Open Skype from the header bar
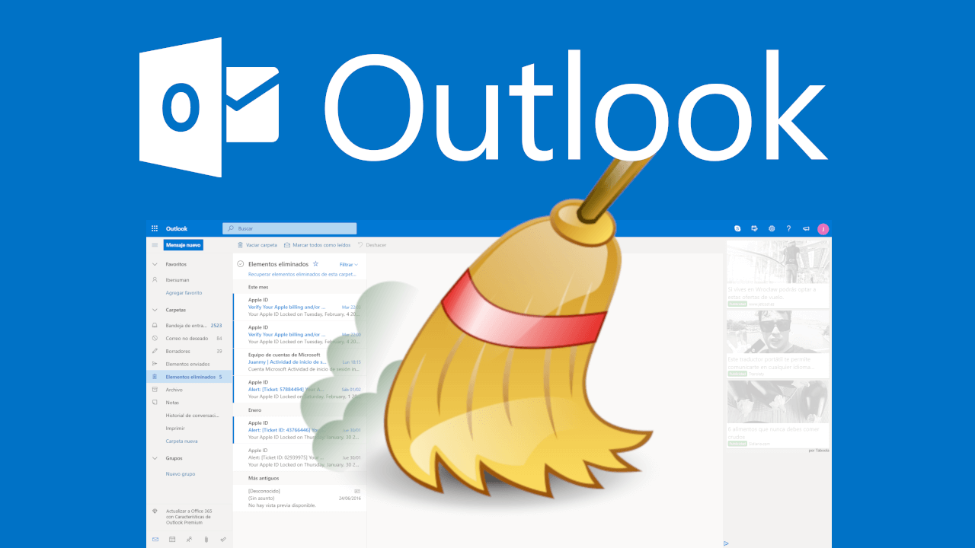This screenshot has width=975, height=548. click(x=737, y=228)
